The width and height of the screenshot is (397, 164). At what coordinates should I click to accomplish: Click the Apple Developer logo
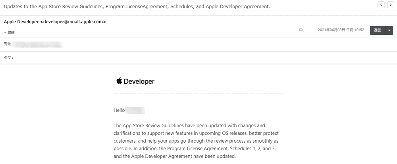tap(135, 81)
